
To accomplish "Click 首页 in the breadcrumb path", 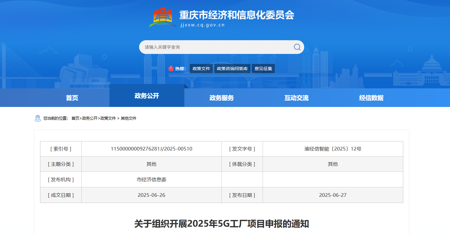I will 75,118.
